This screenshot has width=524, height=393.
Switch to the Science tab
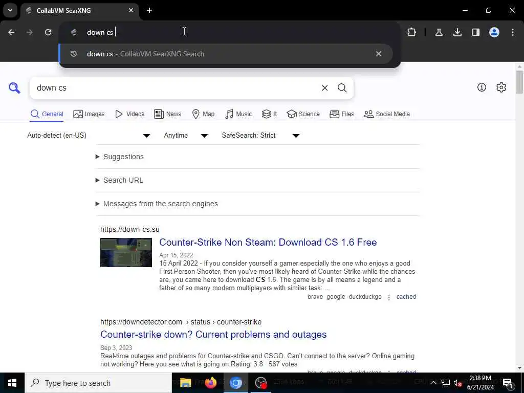pos(303,114)
